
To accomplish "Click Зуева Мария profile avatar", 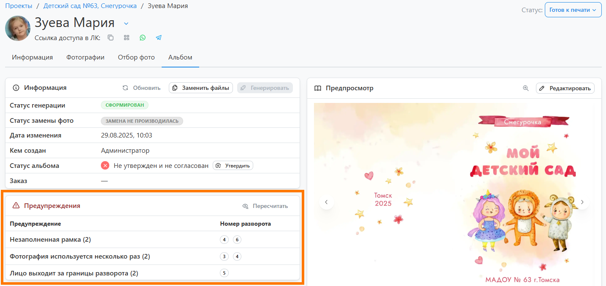I will (18, 28).
